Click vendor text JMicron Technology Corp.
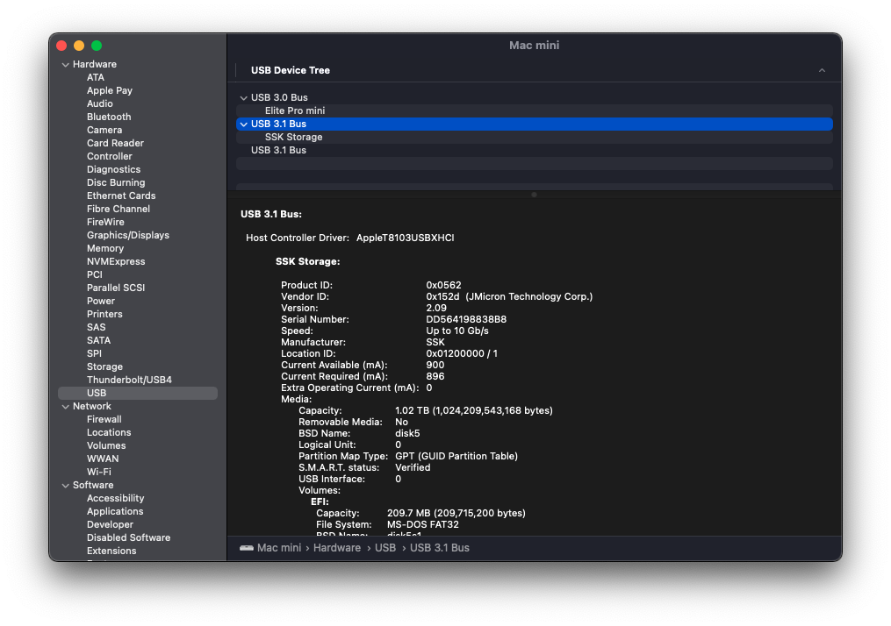 [x=529, y=297]
